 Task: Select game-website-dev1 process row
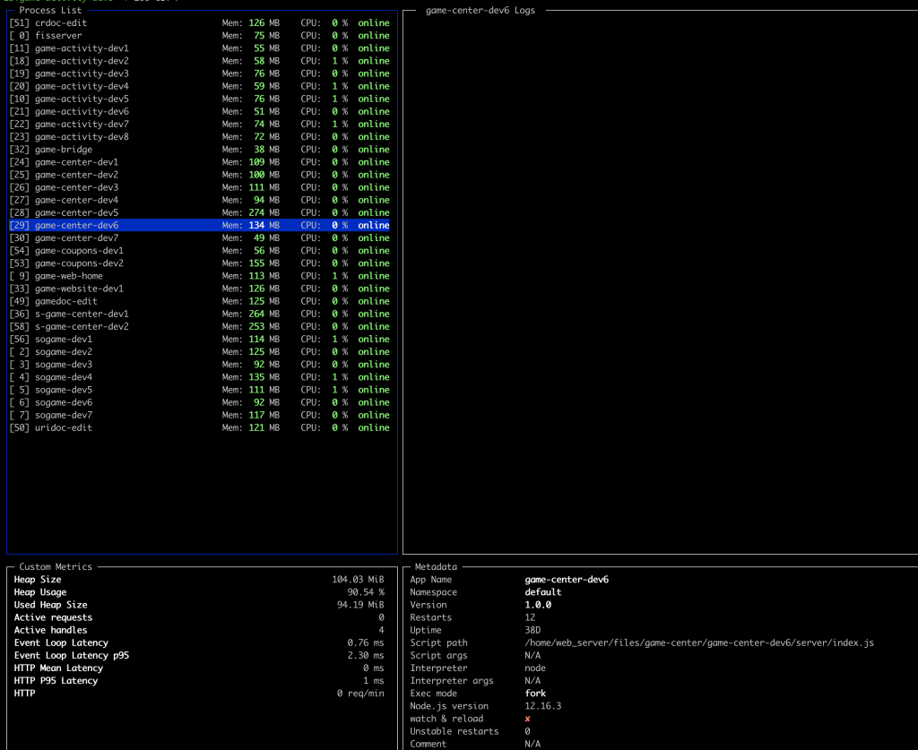[x=199, y=289]
